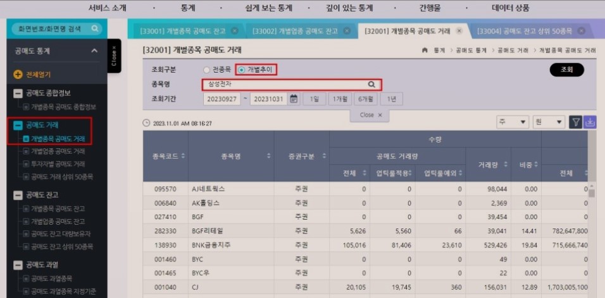The image size is (605, 298).
Task: Collapse the 공매도 종합정보 tree group
Action: pyautogui.click(x=18, y=93)
